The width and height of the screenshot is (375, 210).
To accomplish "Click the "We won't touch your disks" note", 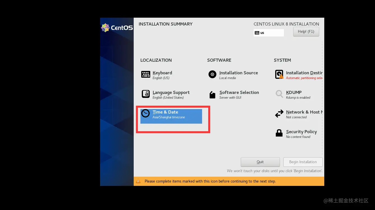I will [275, 171].
